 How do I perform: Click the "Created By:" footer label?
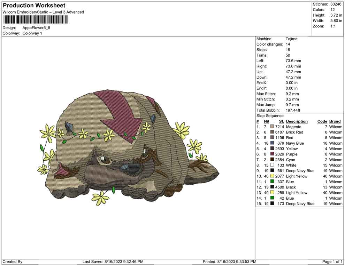[x=13, y=262]
